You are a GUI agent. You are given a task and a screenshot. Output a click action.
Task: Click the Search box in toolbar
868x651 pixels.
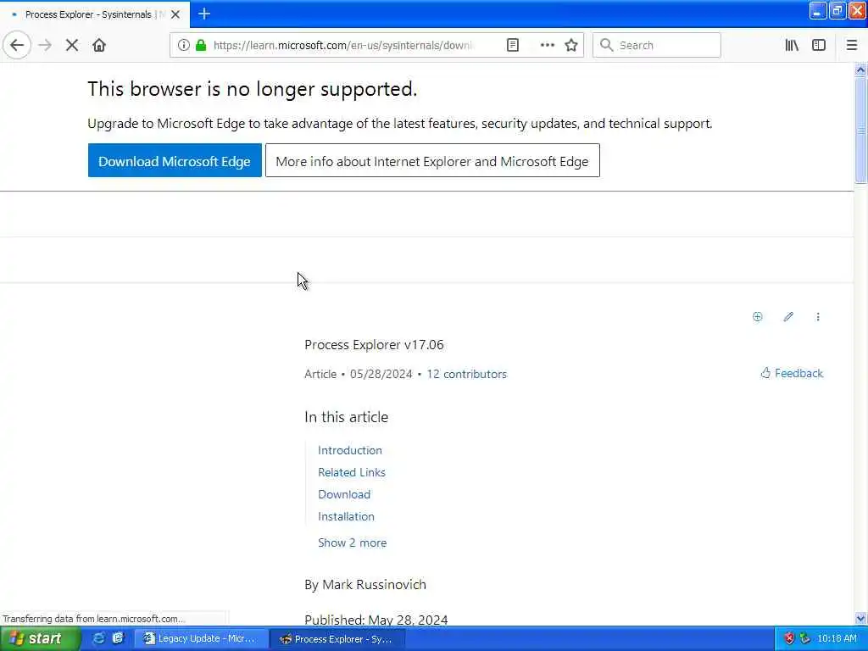657,45
